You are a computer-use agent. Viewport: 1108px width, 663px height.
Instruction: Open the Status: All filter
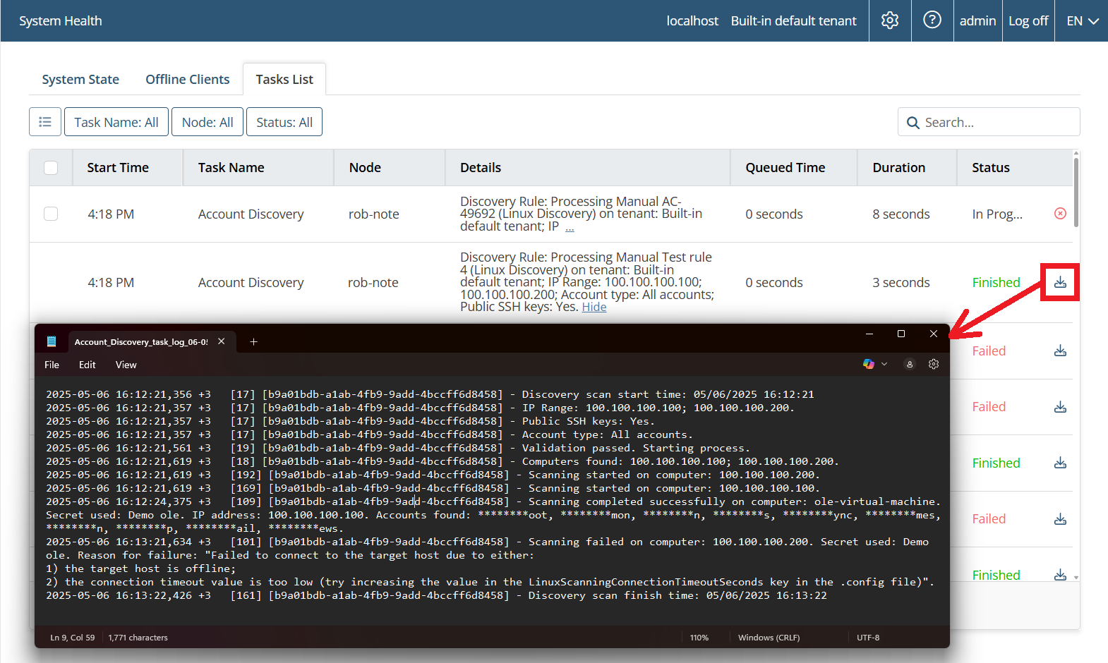click(284, 122)
